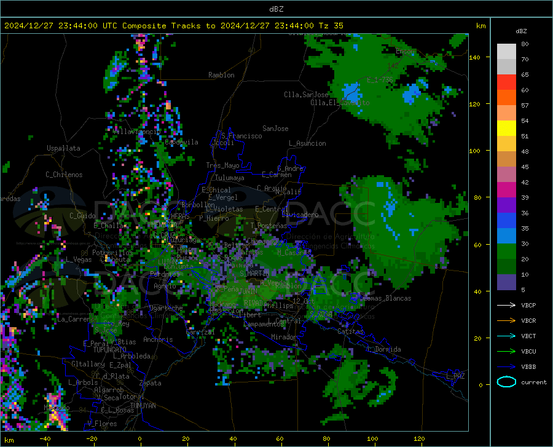Click the 'S_Francisco' place label
The image size is (553, 447).
(x=241, y=136)
